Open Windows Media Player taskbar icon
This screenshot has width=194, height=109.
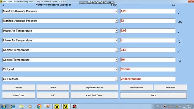30,106
